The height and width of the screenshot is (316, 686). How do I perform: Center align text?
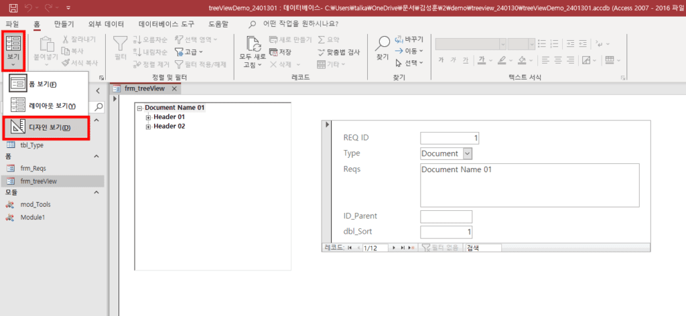click(x=557, y=60)
